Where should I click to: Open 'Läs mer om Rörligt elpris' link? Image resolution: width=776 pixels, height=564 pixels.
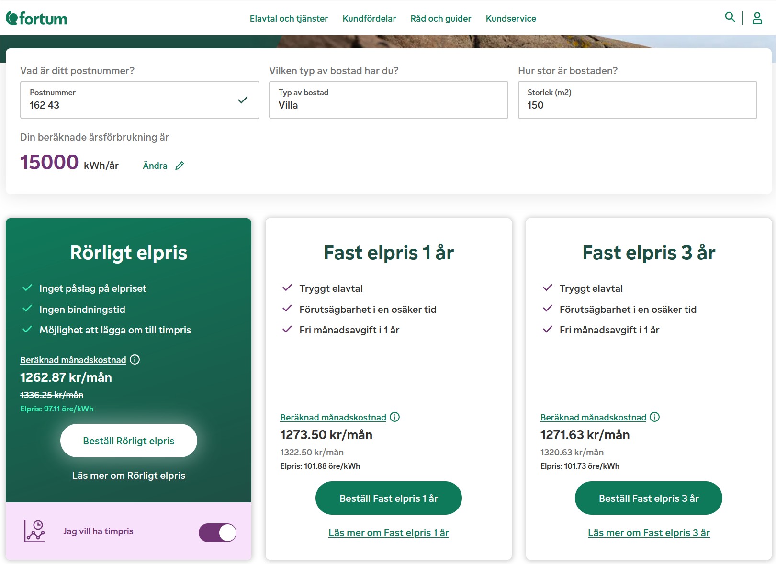click(x=128, y=476)
